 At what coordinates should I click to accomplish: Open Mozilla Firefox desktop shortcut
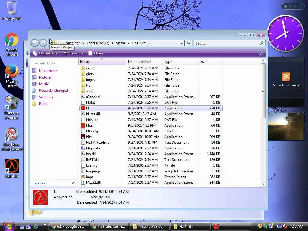[x=12, y=76]
